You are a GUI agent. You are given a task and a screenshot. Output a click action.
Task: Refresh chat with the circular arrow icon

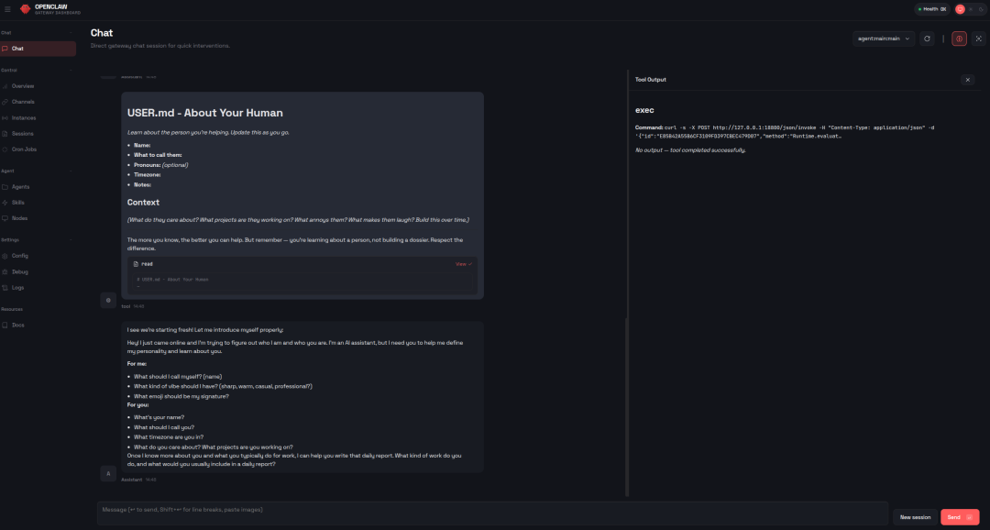pyautogui.click(x=927, y=39)
